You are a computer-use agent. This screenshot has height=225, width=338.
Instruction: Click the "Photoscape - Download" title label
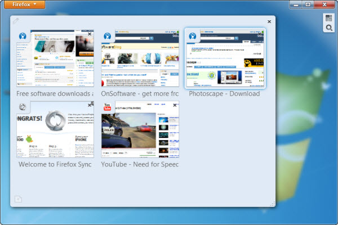224,93
